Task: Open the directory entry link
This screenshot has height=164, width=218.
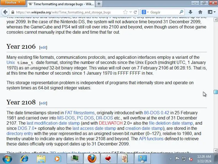Action: [20, 133]
